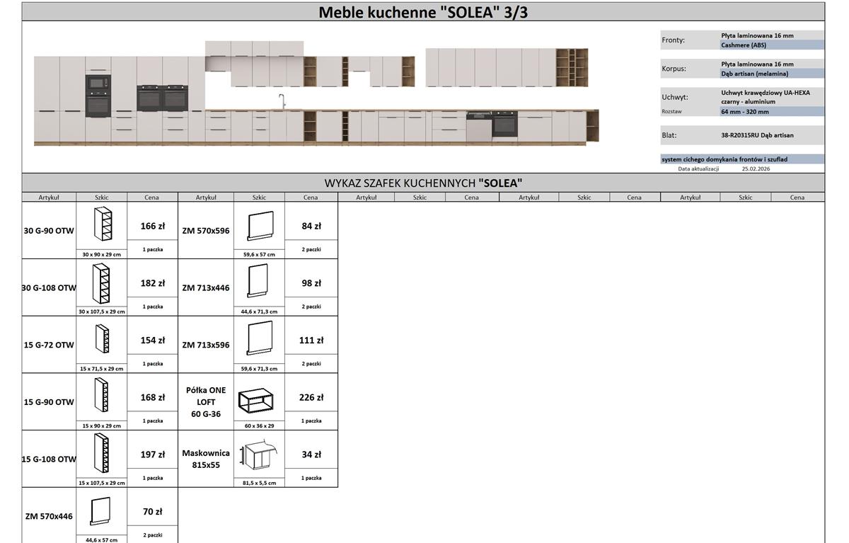Click the 'Uchwyt:' label

(x=674, y=97)
